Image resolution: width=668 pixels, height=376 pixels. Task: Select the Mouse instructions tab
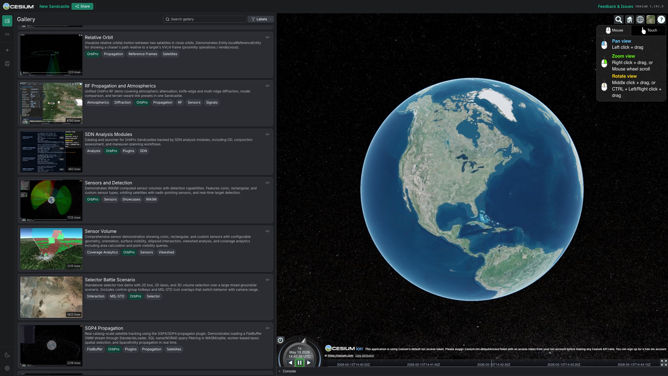tap(614, 30)
